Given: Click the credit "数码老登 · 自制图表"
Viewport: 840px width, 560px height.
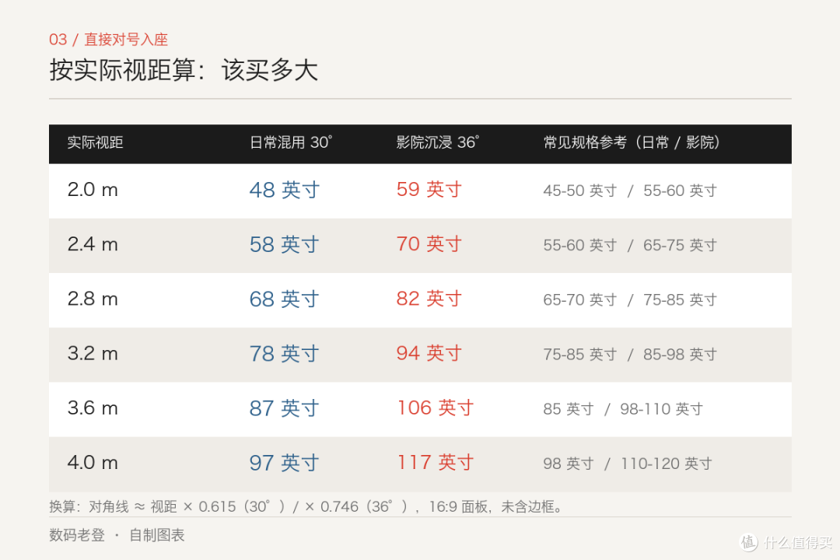Looking at the screenshot, I should (117, 535).
